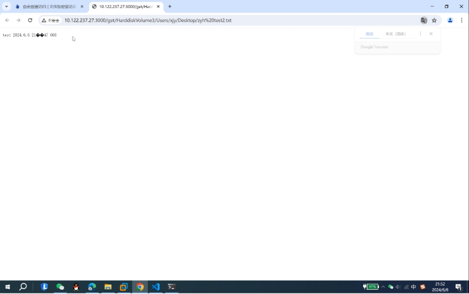Screen dimensions: 469x294
Task: Bookmark this page with the star icon
Action: (x=434, y=20)
